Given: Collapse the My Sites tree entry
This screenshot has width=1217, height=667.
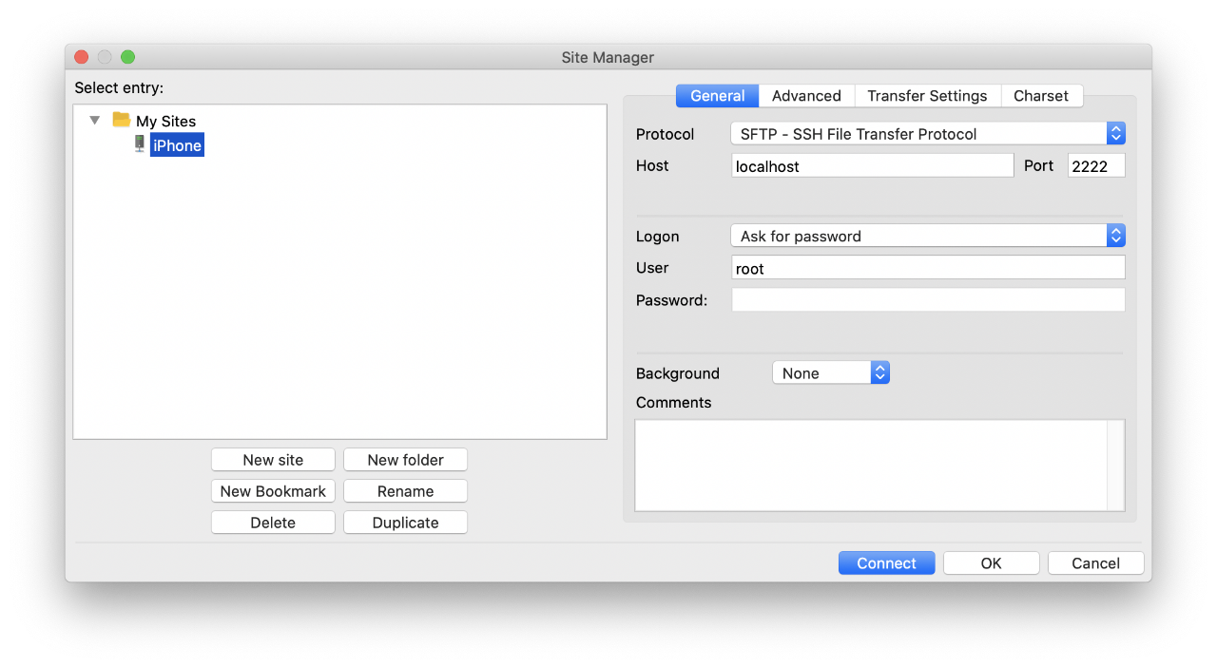Looking at the screenshot, I should click(92, 121).
